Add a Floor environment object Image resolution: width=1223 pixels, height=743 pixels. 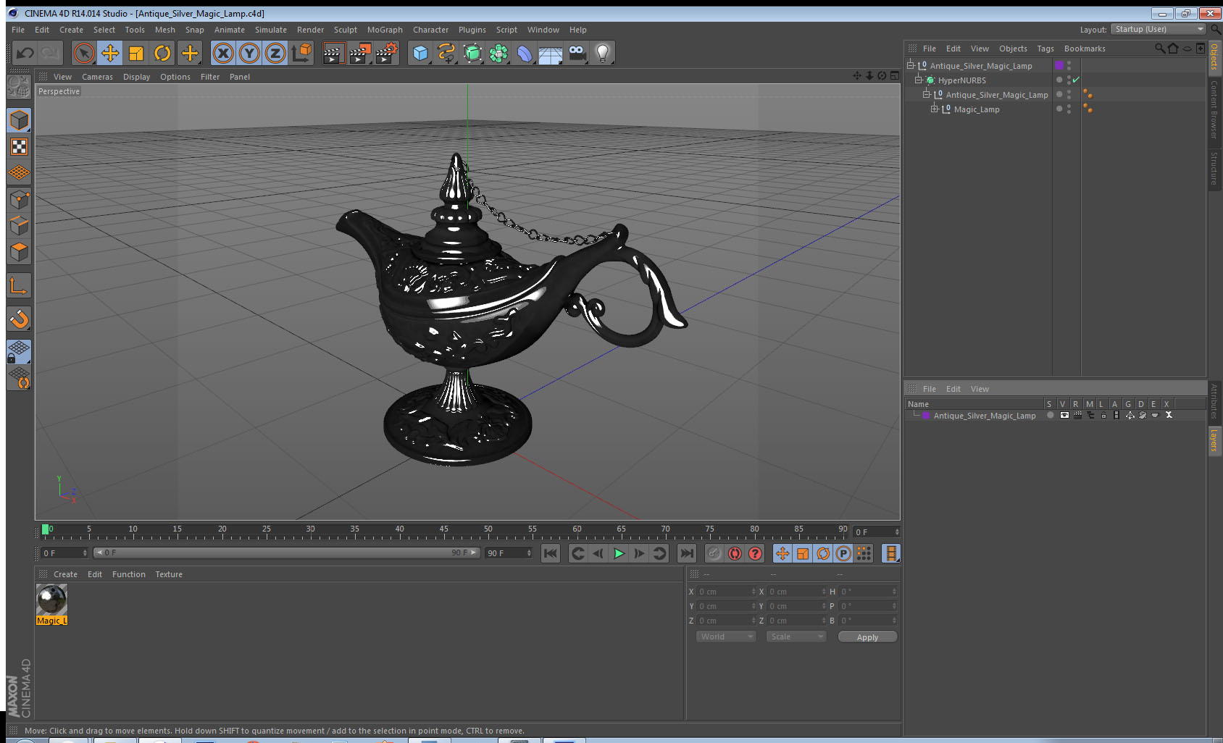(551, 53)
